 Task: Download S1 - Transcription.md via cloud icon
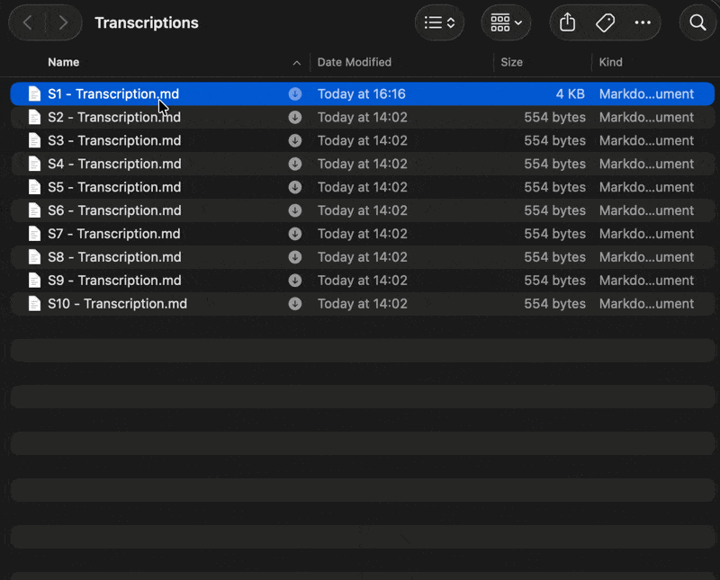coord(294,94)
